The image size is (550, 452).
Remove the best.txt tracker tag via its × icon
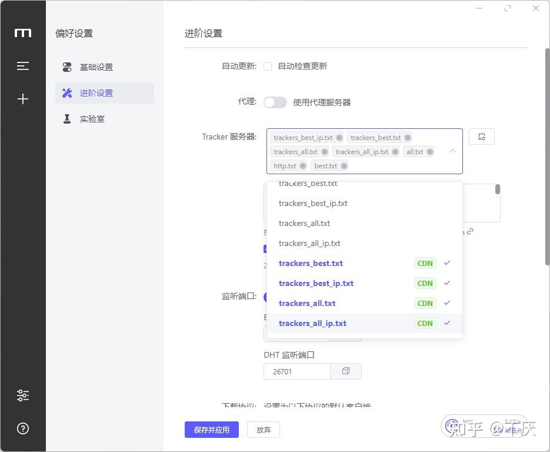point(344,165)
